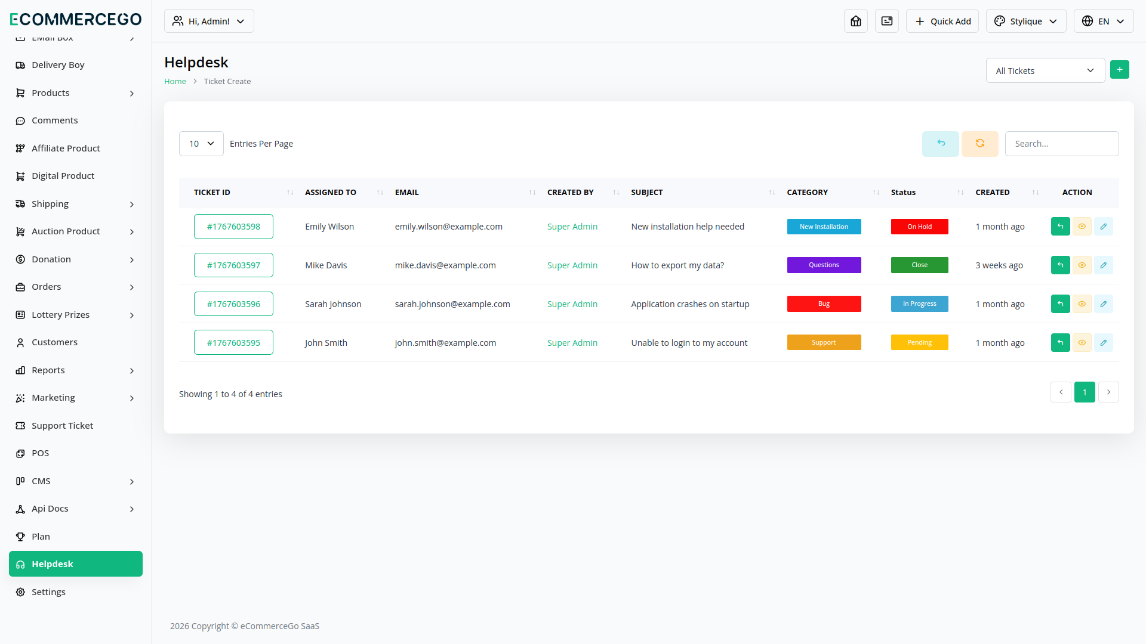Screen dimensions: 1146x644
Task: Click the ticket Search input field
Action: pos(1061,144)
